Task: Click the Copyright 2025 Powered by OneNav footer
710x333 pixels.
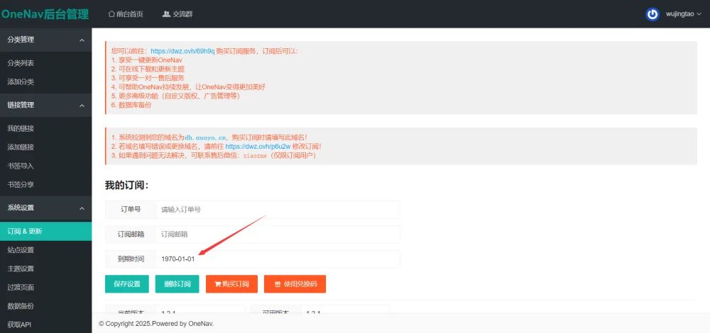Action: [x=156, y=324]
